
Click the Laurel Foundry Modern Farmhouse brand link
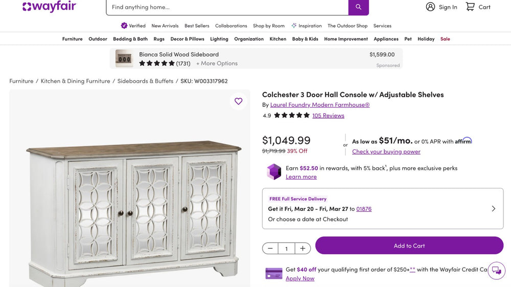click(319, 105)
